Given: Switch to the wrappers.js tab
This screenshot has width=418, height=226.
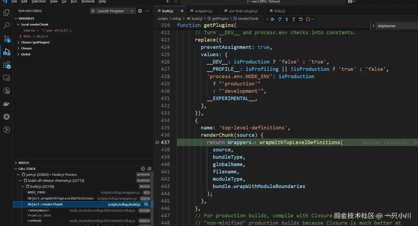Looking at the screenshot, I should pos(203,11).
